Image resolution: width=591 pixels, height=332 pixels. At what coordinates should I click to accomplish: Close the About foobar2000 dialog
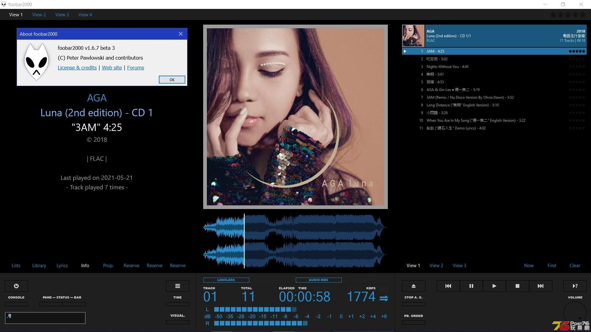click(x=181, y=34)
